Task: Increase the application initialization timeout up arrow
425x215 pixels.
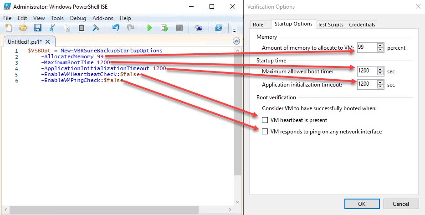Action: [380, 82]
